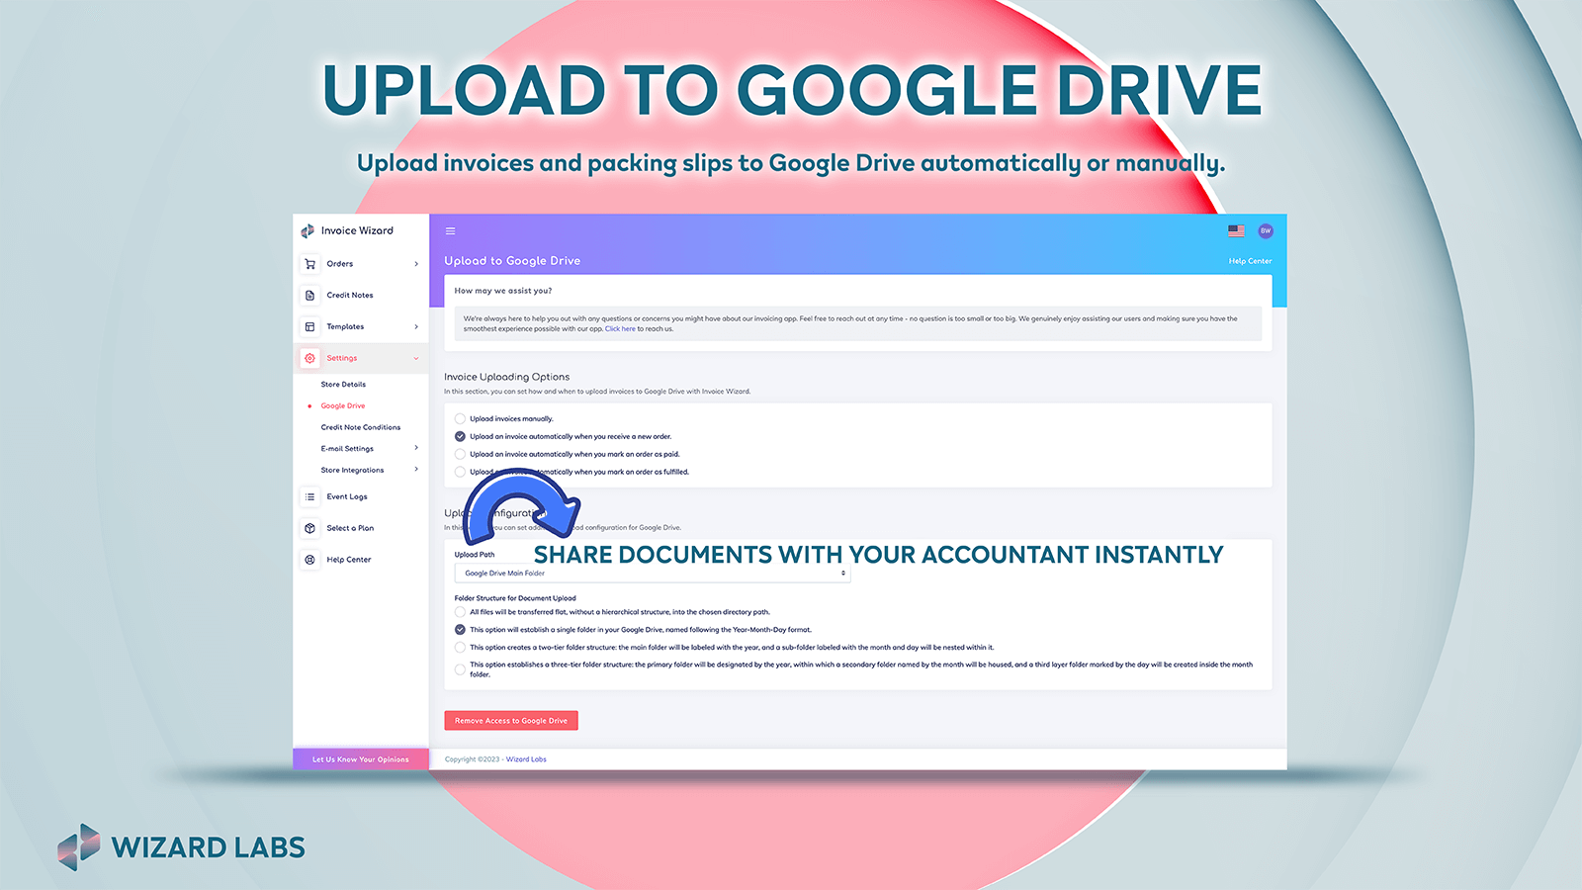Expand the E-mail Settings chevron
1582x890 pixels.
pyautogui.click(x=416, y=448)
